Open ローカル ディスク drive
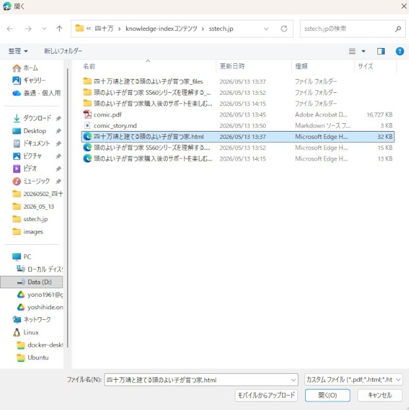The height and width of the screenshot is (410, 409). (39, 269)
